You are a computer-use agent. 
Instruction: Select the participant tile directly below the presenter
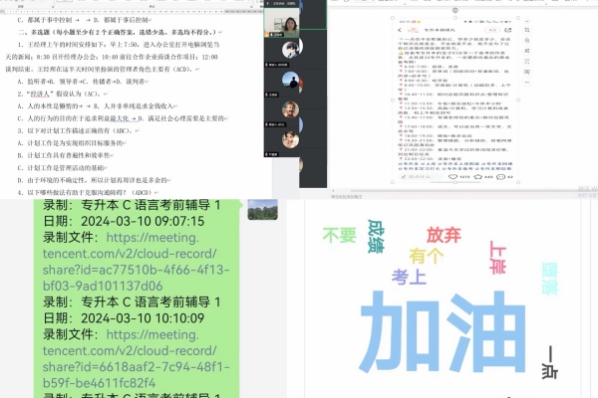289,48
